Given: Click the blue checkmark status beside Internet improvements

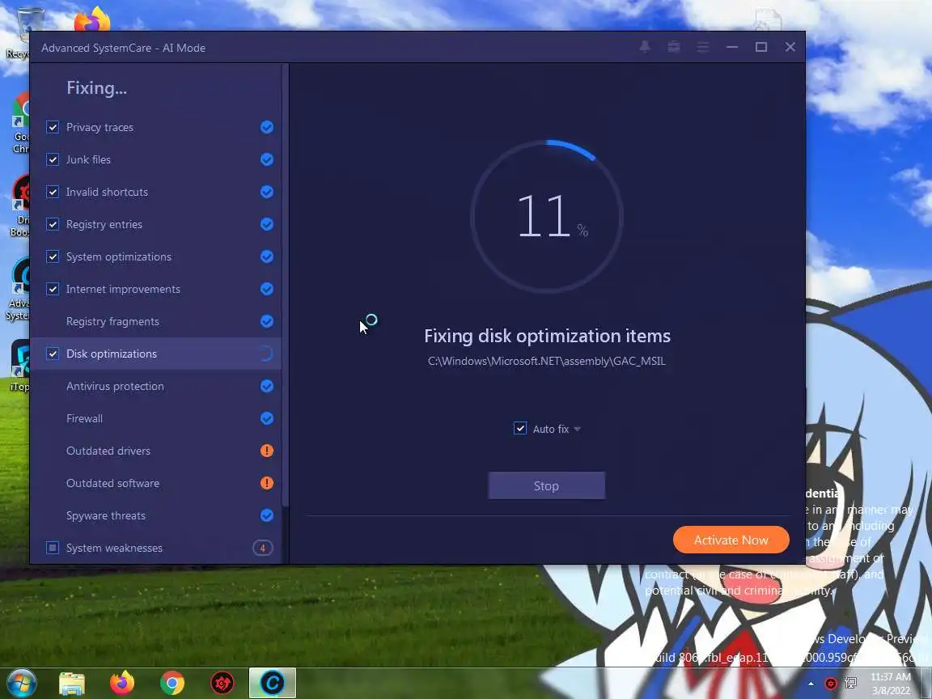Looking at the screenshot, I should 267,289.
